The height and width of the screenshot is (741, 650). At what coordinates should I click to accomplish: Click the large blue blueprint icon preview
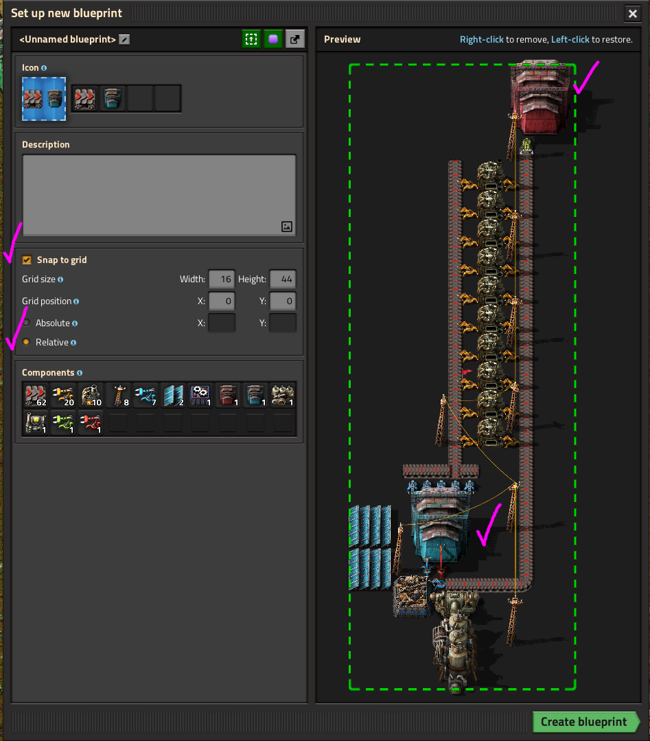click(44, 99)
